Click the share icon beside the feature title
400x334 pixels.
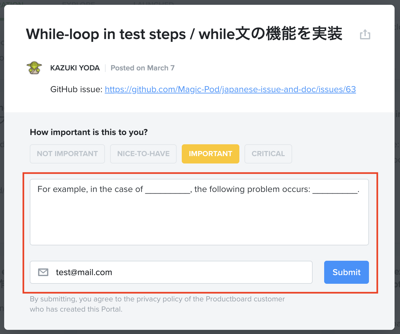click(365, 34)
